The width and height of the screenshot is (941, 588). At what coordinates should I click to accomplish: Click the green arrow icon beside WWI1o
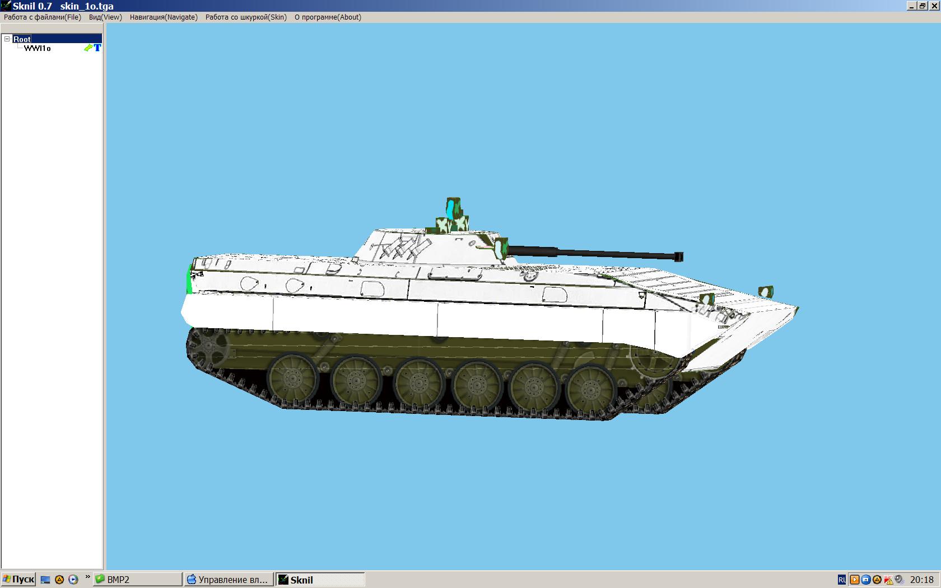click(88, 48)
